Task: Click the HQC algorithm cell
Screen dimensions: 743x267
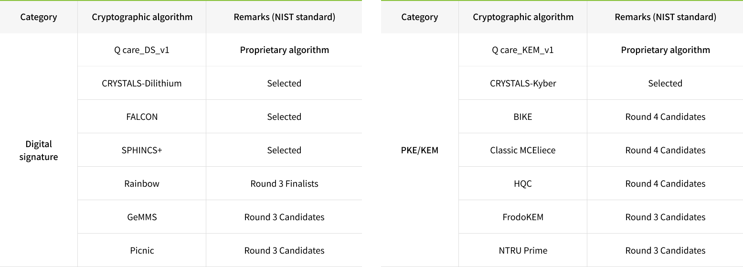Action: click(x=523, y=183)
